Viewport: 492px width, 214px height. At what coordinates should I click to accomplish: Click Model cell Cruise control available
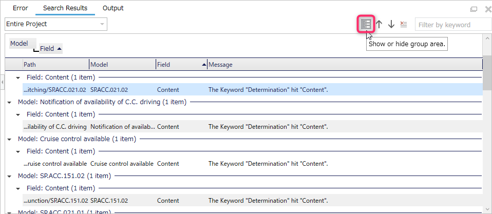pyautogui.click(x=122, y=164)
